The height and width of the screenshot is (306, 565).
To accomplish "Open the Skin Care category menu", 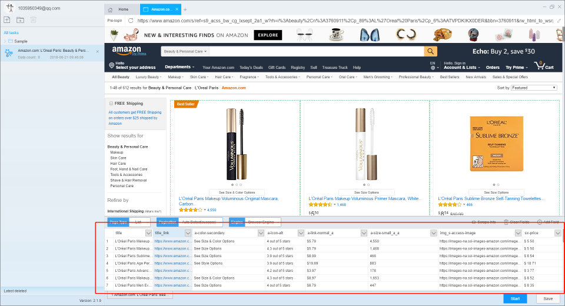I will (x=200, y=76).
